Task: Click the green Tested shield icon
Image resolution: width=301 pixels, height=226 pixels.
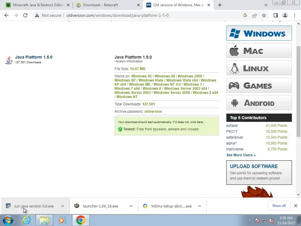Action: [120, 129]
